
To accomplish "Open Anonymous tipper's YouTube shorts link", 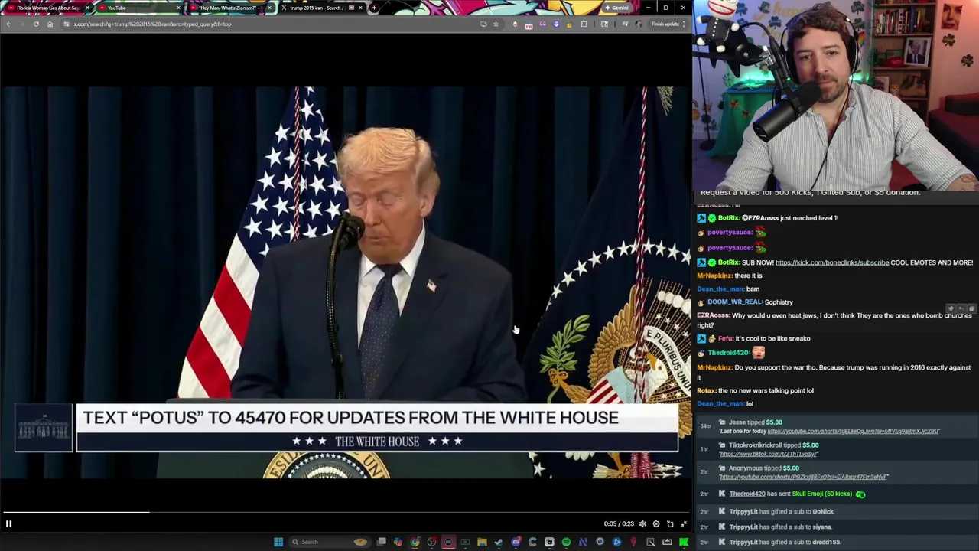I will click(804, 477).
